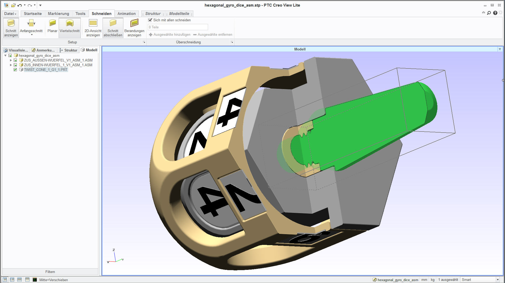
Task: Click Schnitt abschließen cap section icon
Action: pos(113,23)
